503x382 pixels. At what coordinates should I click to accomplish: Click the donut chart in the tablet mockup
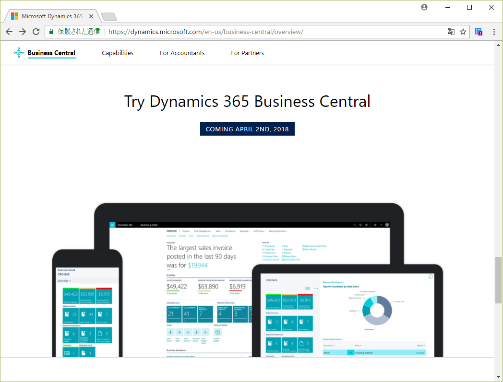point(377,310)
